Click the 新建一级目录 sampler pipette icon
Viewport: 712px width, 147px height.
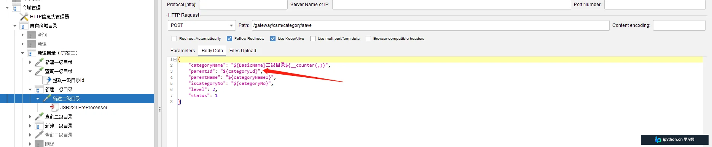pyautogui.click(x=39, y=62)
